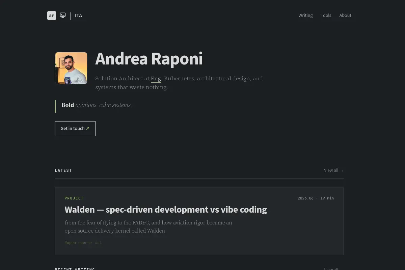Open the Walden spec-driven development article title
The height and width of the screenshot is (270, 405).
click(x=166, y=210)
